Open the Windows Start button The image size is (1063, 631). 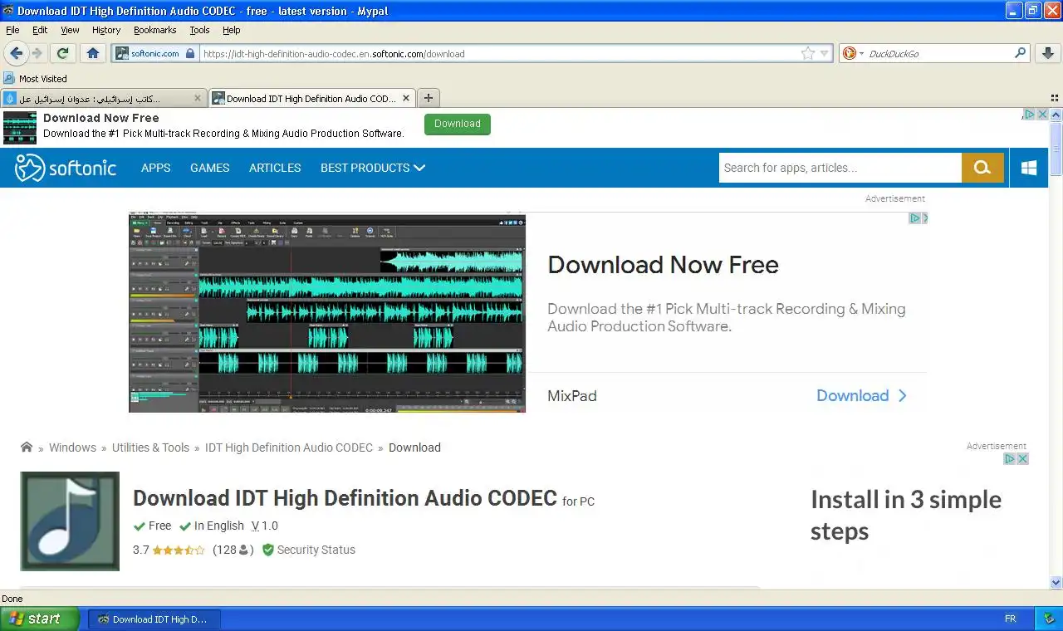click(40, 619)
